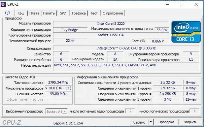The height and width of the screenshot is (127, 204).
Task: Click the Семейство value 6
Action: tap(61, 54)
